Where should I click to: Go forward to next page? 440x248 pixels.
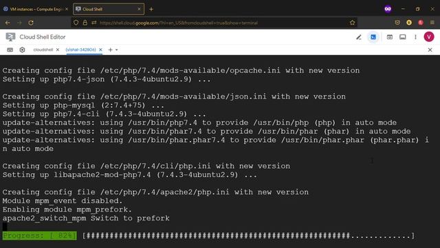19,23
